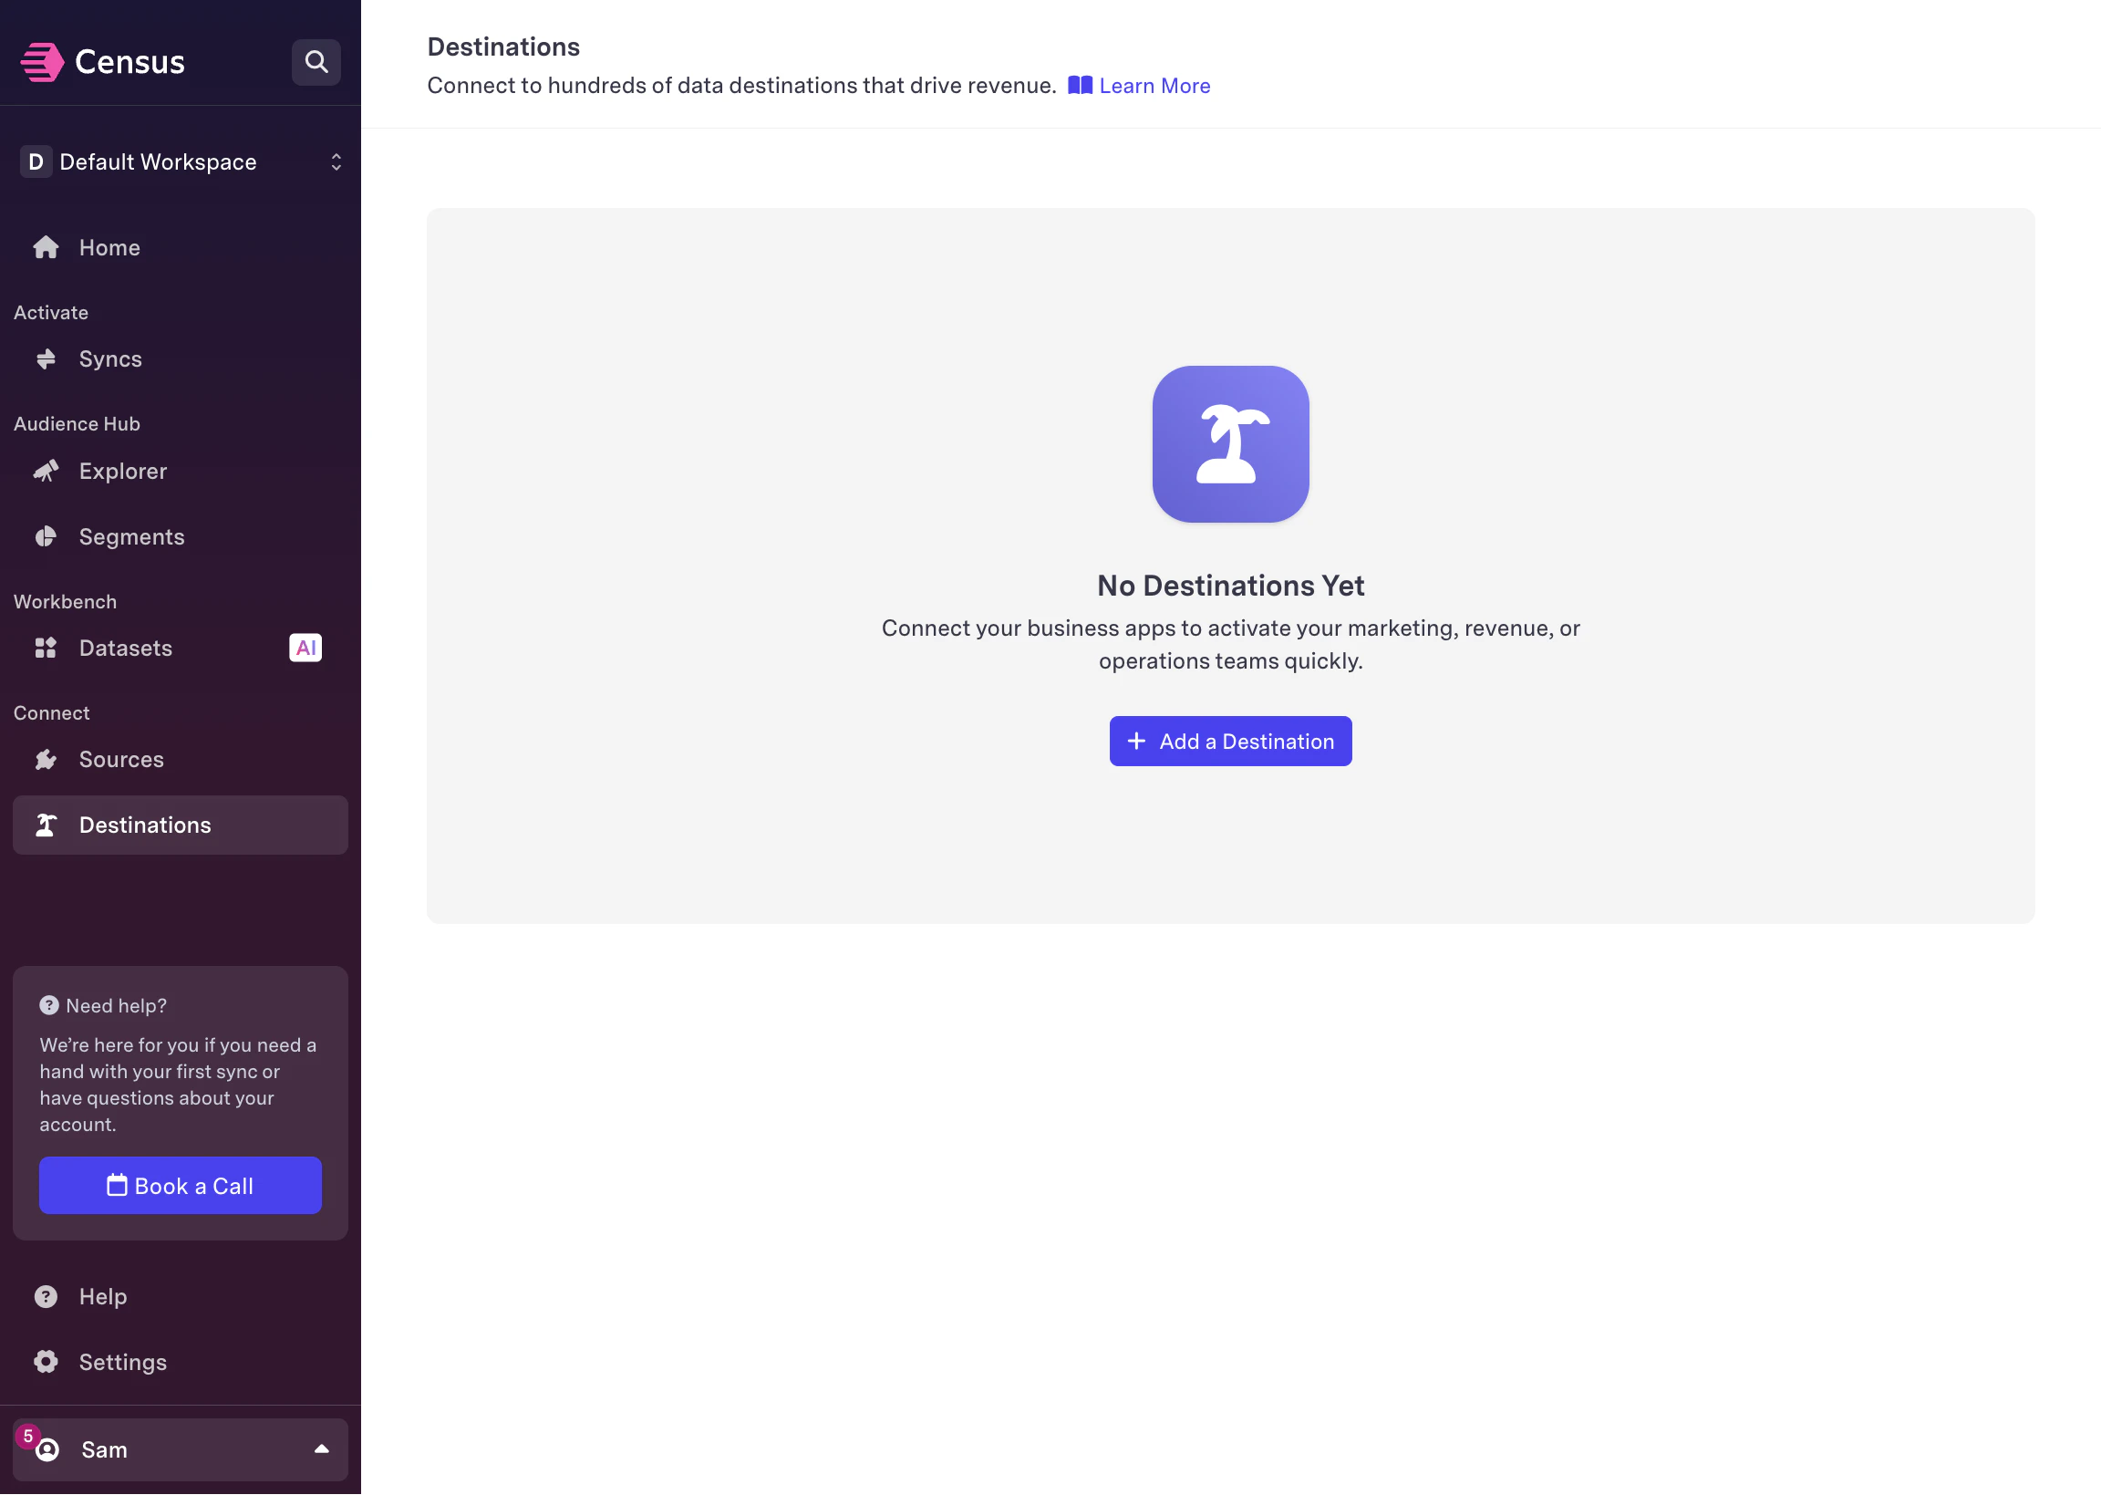Expand the Sam user menu arrow
2101x1495 pixels.
point(321,1449)
